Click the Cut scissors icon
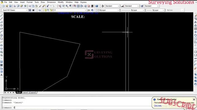 point(30,6)
